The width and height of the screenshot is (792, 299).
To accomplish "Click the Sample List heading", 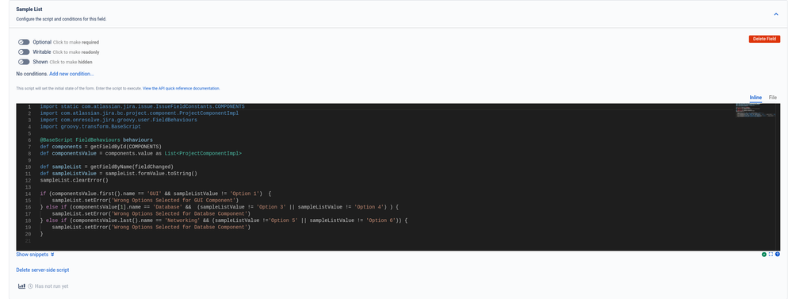I will [29, 10].
